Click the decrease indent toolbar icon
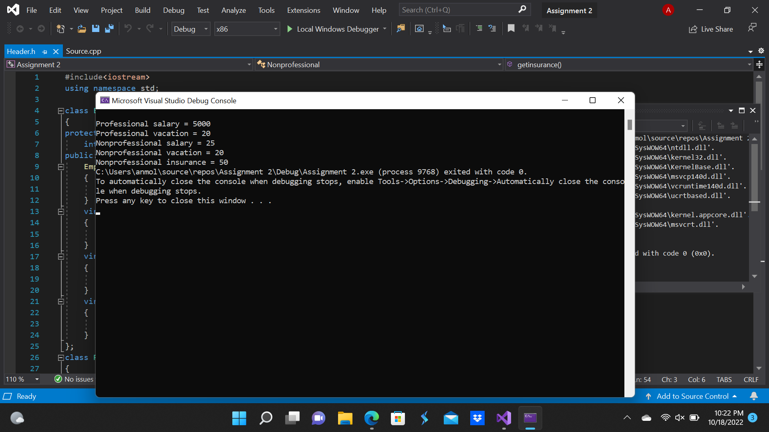The width and height of the screenshot is (769, 432). pos(479,28)
